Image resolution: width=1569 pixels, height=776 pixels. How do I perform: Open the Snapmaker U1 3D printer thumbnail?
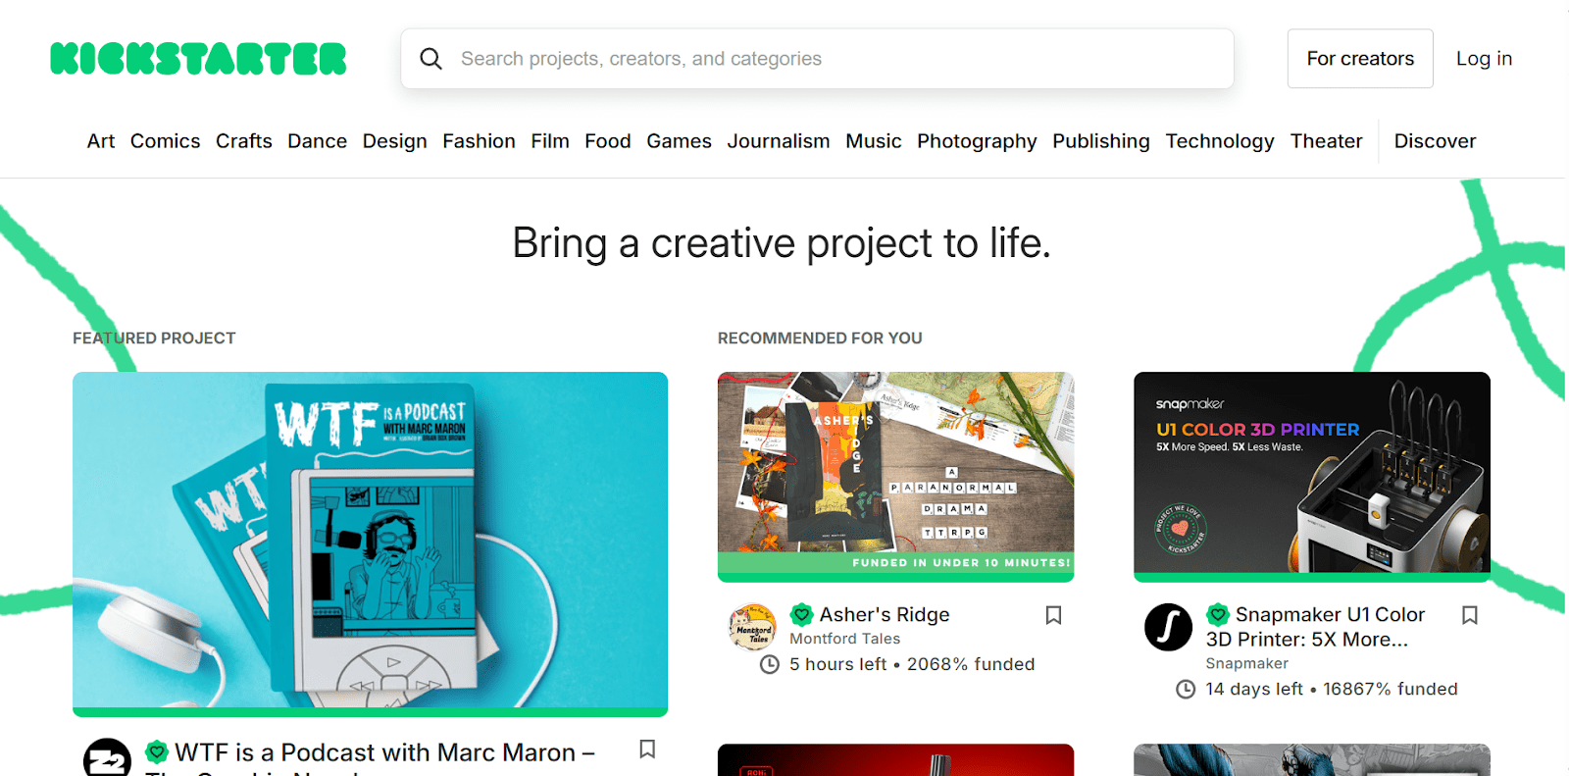click(x=1311, y=473)
